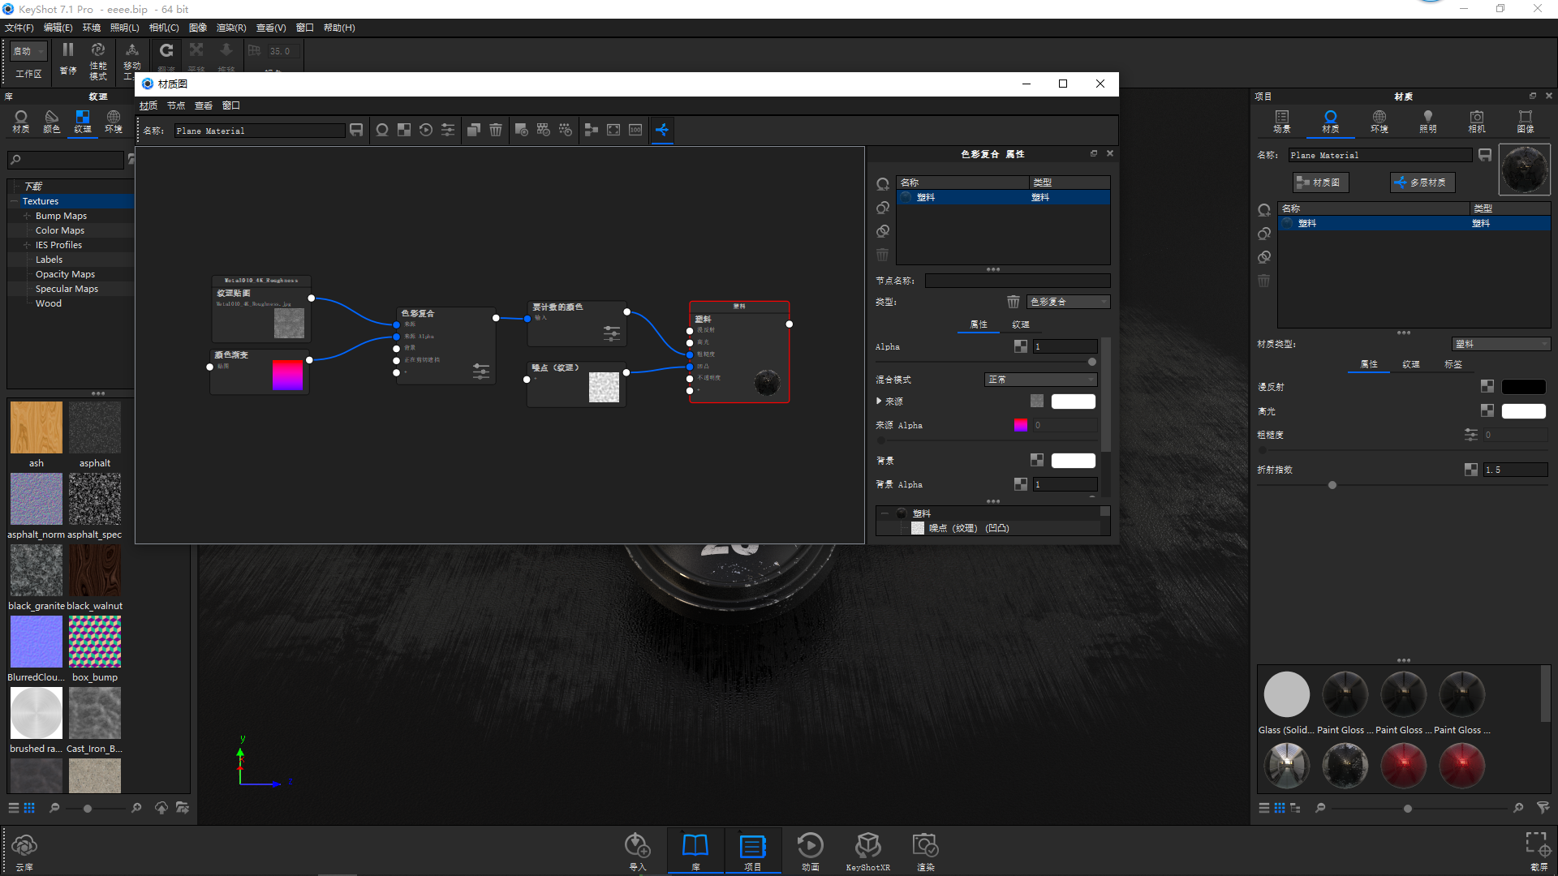Select the asphalt texture thumbnail in the library
The height and width of the screenshot is (876, 1558).
[x=94, y=427]
